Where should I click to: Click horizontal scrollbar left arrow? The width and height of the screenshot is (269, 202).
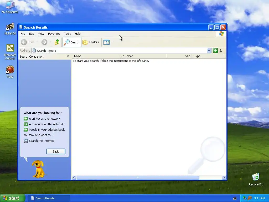tap(74, 177)
